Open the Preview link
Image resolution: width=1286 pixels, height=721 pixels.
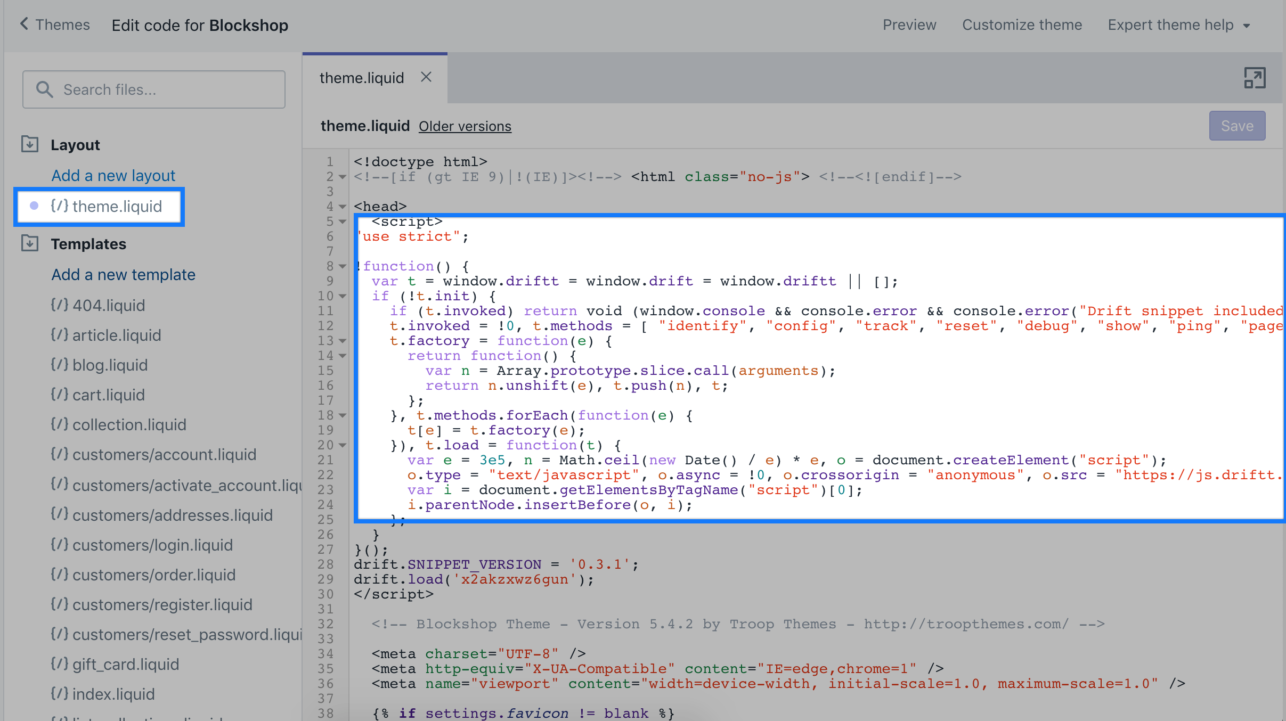click(909, 25)
